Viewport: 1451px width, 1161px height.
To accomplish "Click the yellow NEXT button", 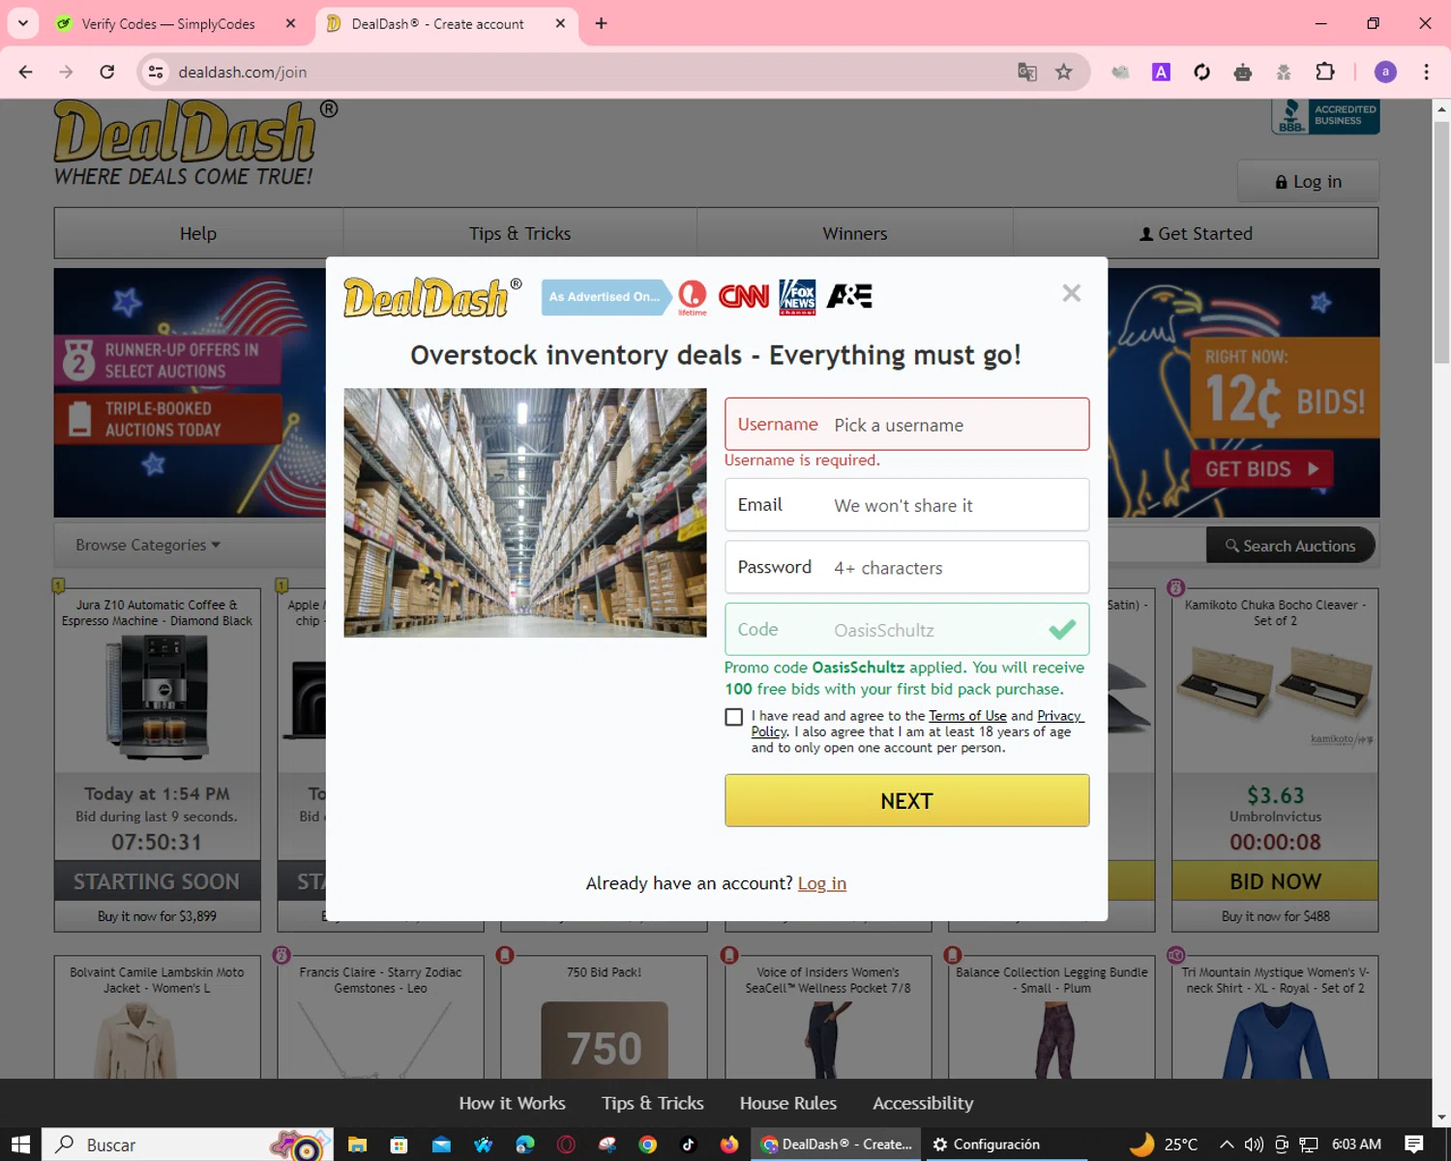I will pos(906,800).
